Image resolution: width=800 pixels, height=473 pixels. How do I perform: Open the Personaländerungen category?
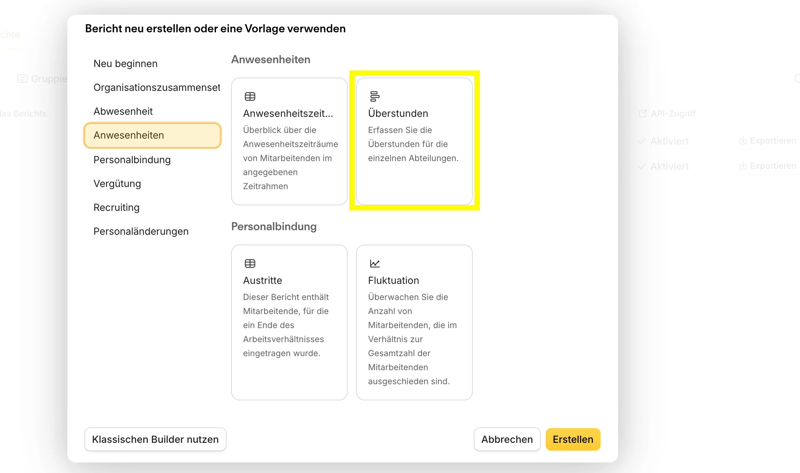tap(141, 231)
